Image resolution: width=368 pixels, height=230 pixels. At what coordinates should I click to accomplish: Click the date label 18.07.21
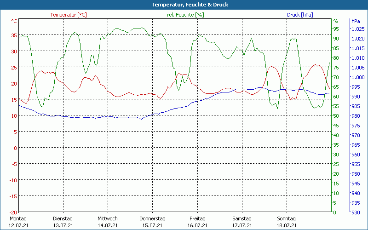[287, 225]
